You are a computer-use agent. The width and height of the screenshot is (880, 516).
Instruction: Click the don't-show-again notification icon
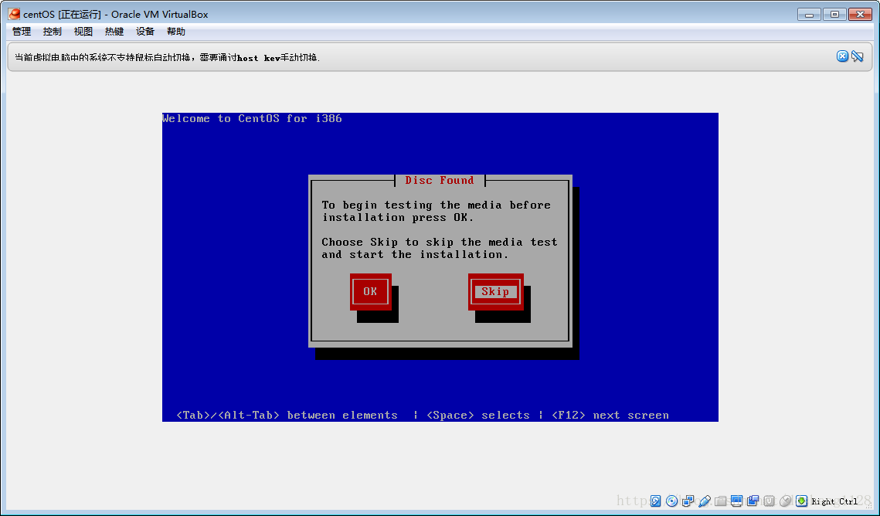click(857, 56)
